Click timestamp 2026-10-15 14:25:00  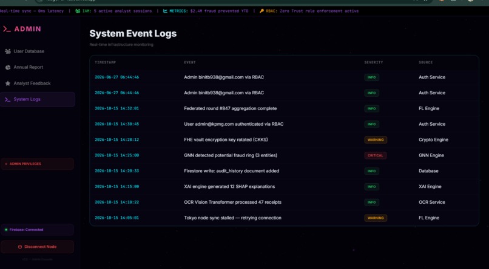tap(117, 155)
